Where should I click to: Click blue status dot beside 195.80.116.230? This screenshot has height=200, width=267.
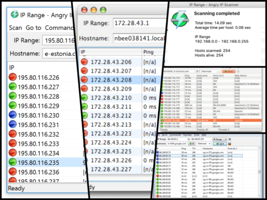pyautogui.click(x=13, y=115)
